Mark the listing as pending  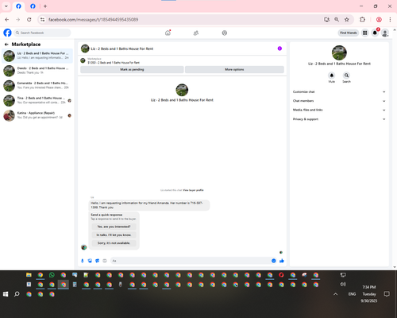pyautogui.click(x=132, y=69)
